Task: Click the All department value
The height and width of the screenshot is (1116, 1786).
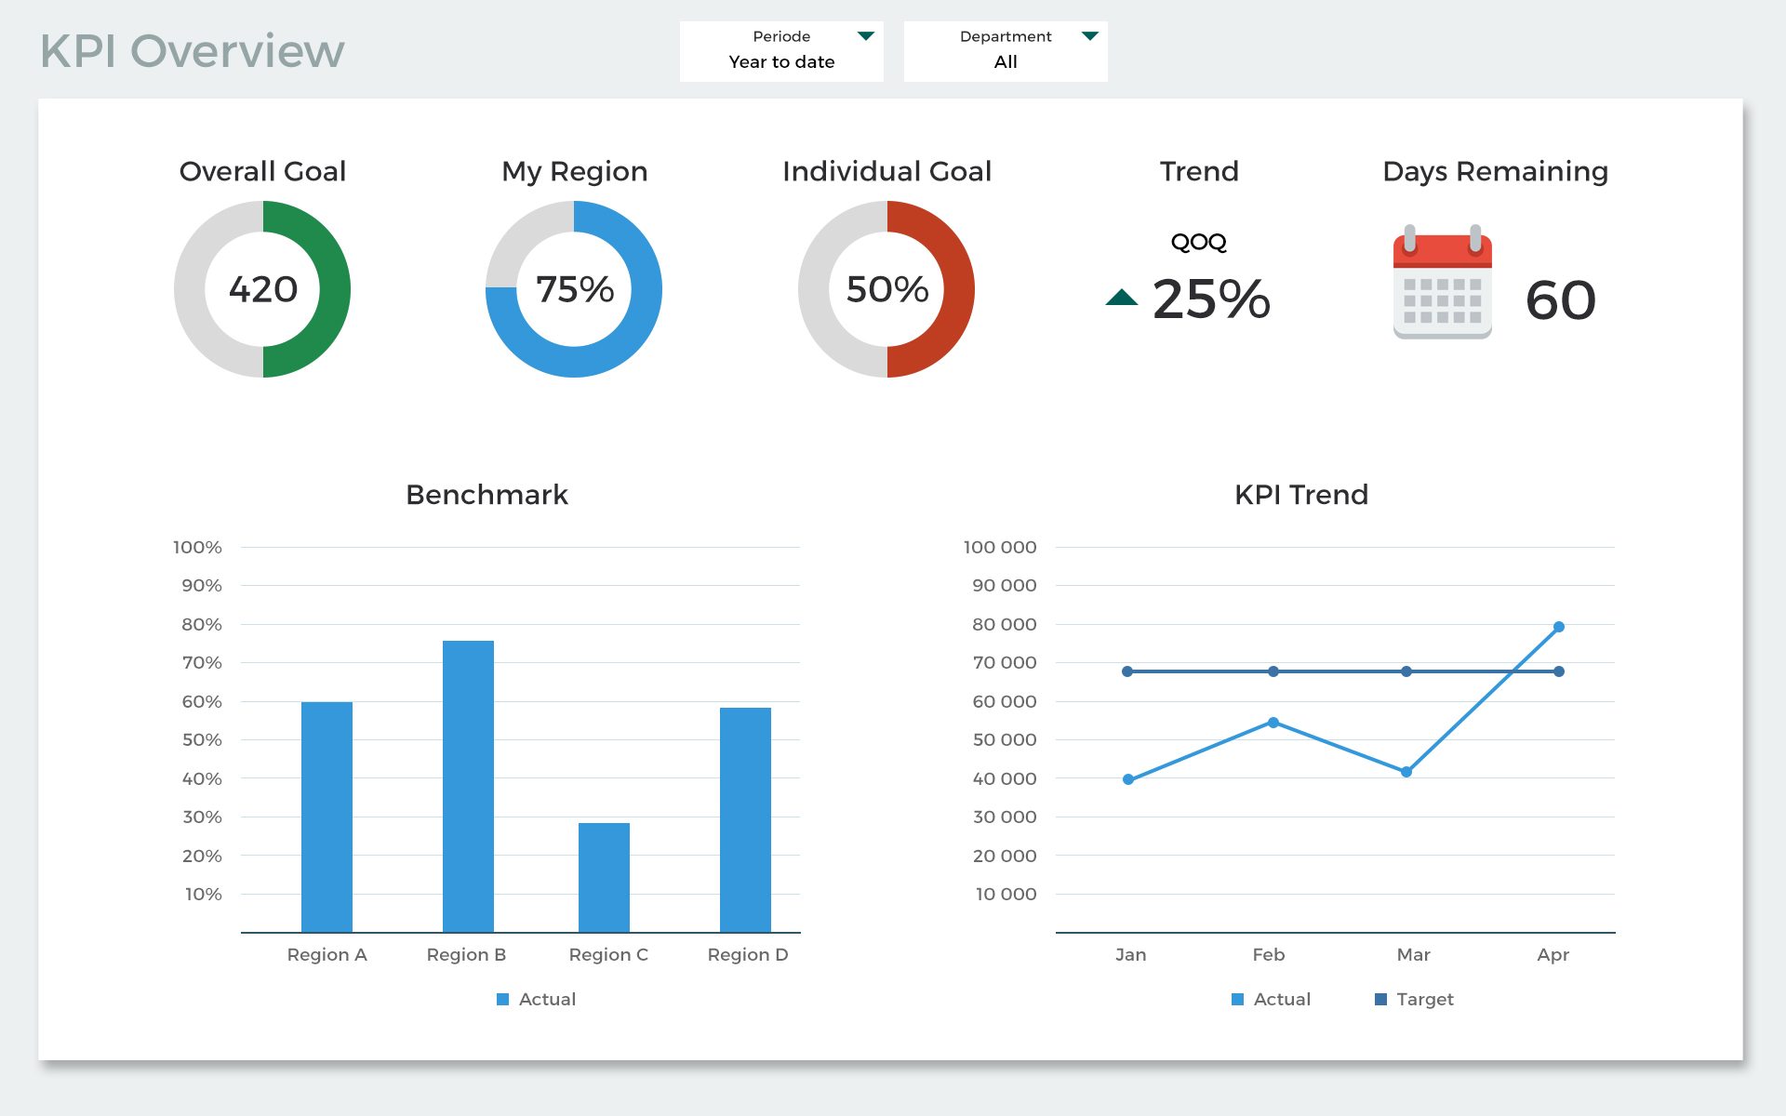Action: tap(1005, 62)
